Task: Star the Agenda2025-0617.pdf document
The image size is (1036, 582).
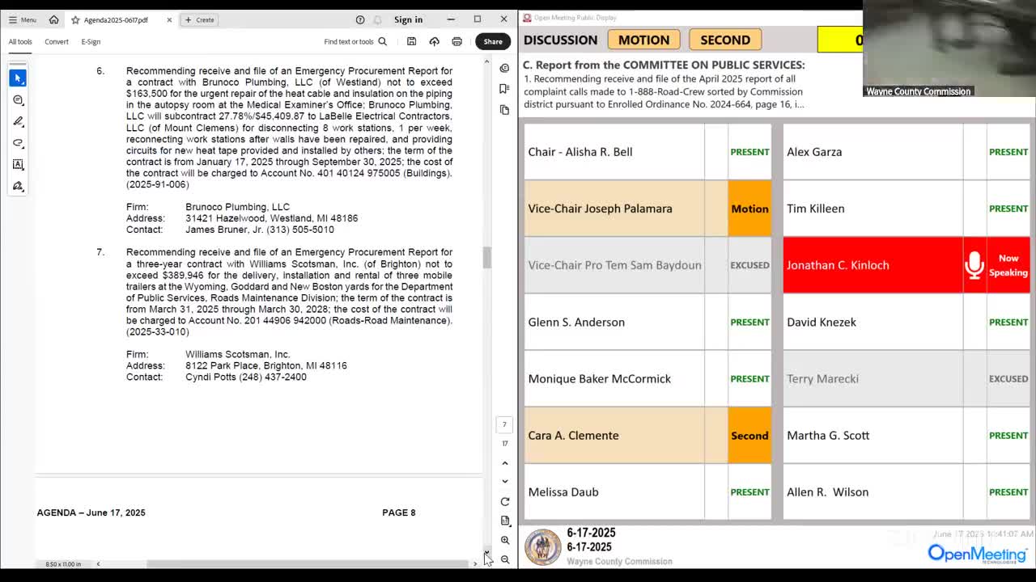Action: point(75,19)
